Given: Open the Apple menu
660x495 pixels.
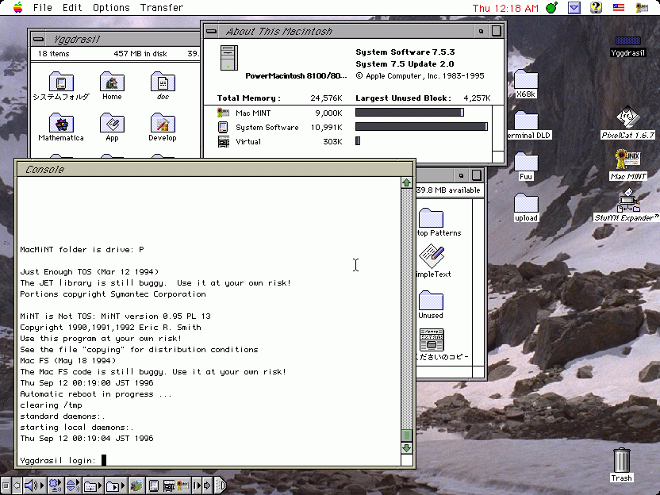Looking at the screenshot, I should click(x=17, y=8).
